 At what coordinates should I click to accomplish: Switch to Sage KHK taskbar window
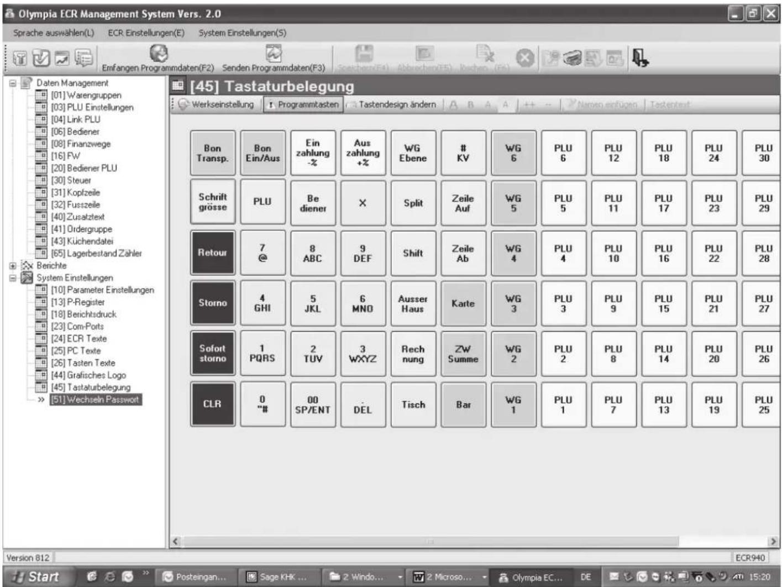point(280,577)
